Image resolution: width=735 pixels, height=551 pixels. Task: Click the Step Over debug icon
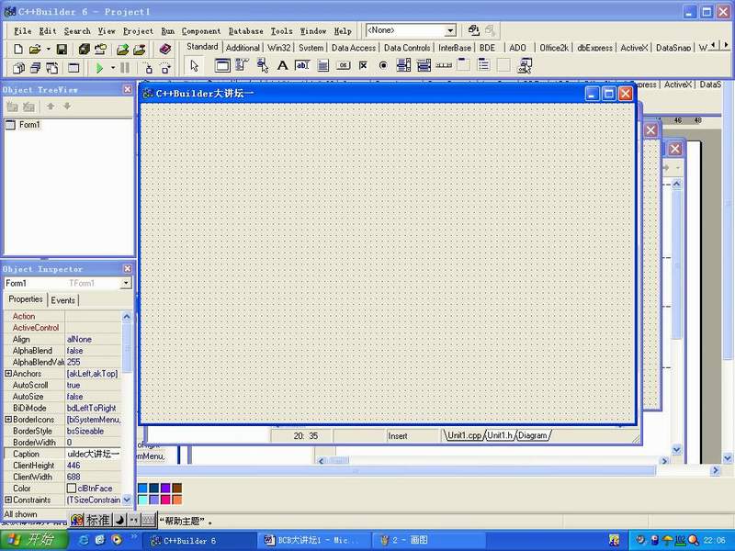tap(165, 68)
